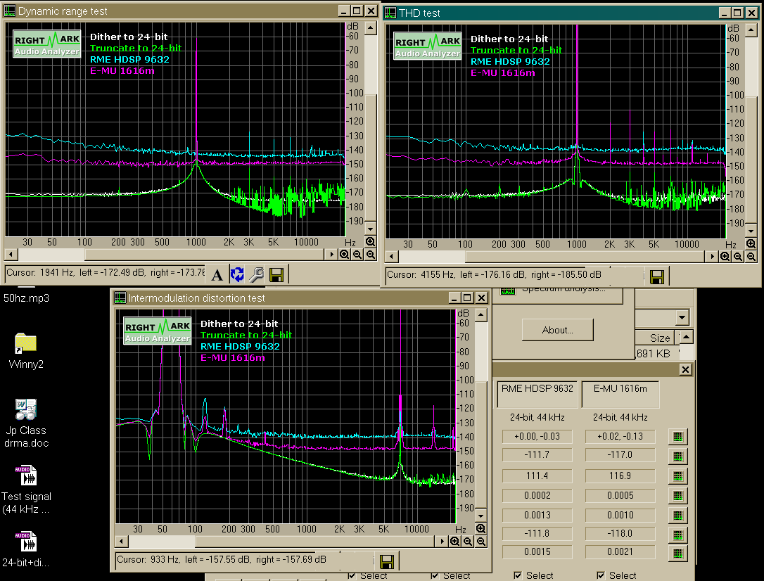Click the RME HDSP 9632 column header button
This screenshot has height=581, width=764.
[x=537, y=394]
